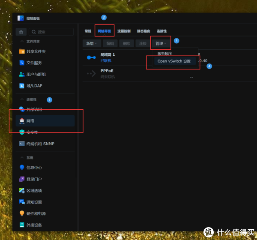This screenshot has height=240, width=257.
Task: Click the Delete (删除) button
Action: click(126, 43)
